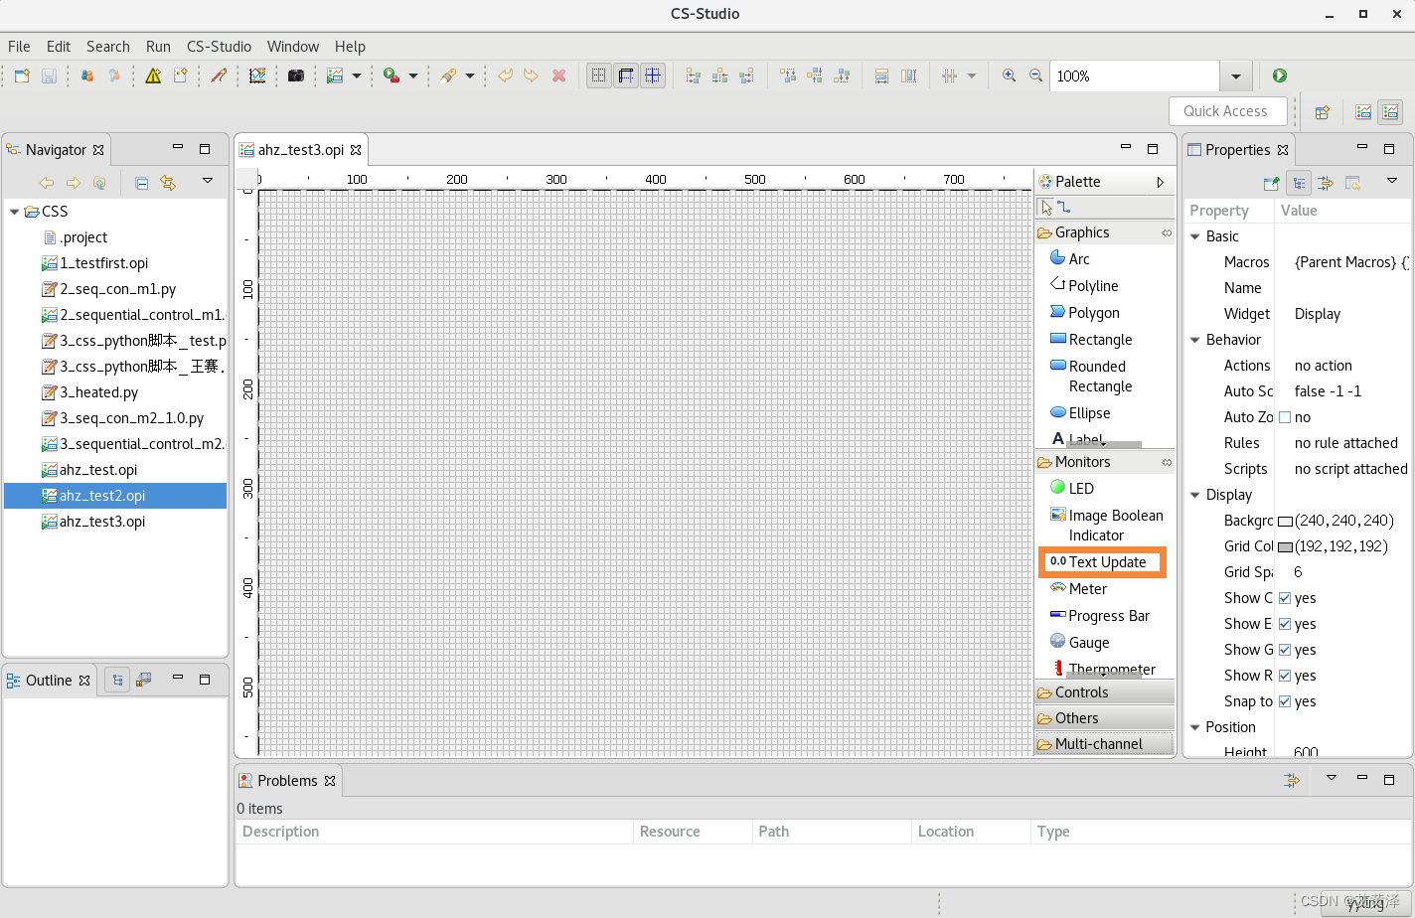
Task: Toggle the Snap to Geometry toolbar button
Action: (x=653, y=76)
